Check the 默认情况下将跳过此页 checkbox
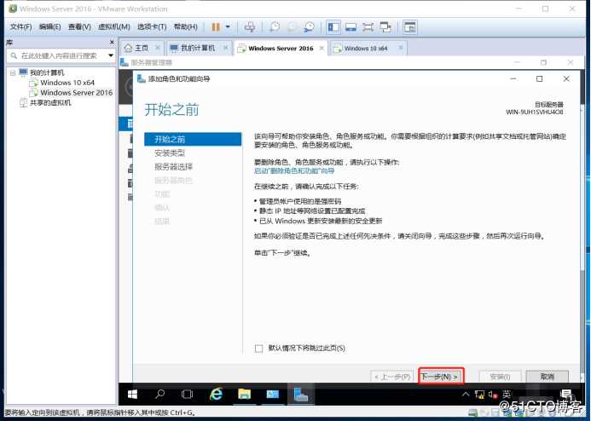Viewport: 591px width, 421px height. [259, 349]
